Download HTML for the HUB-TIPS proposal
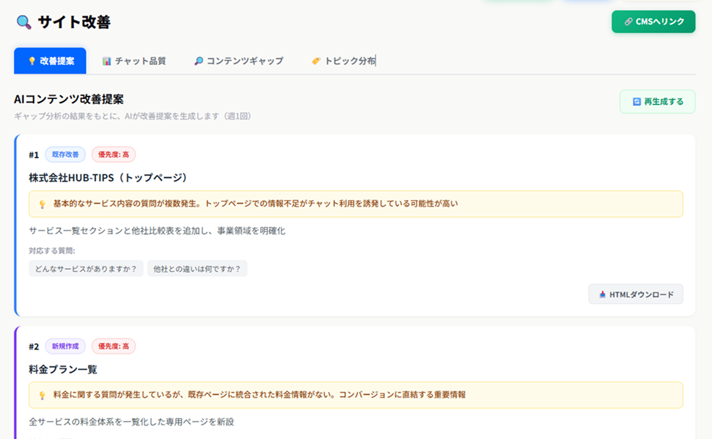712x439 pixels. [636, 294]
